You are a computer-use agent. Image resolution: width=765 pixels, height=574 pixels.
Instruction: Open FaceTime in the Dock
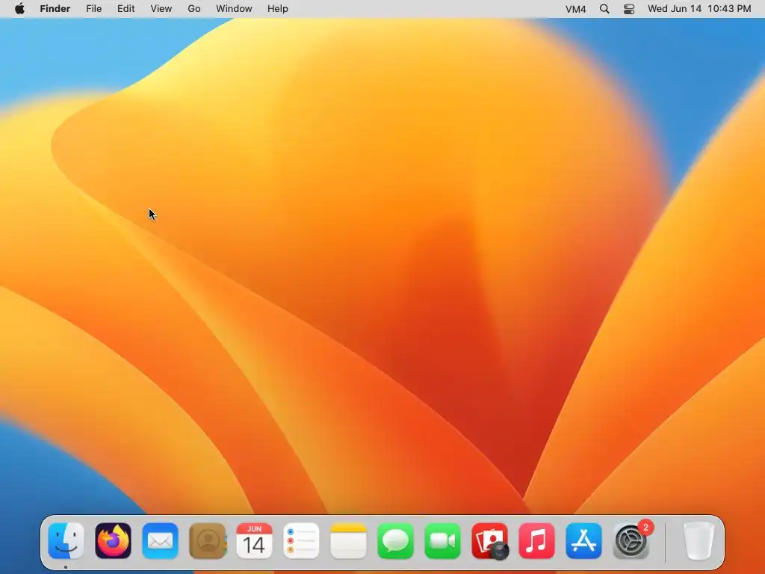tap(442, 541)
